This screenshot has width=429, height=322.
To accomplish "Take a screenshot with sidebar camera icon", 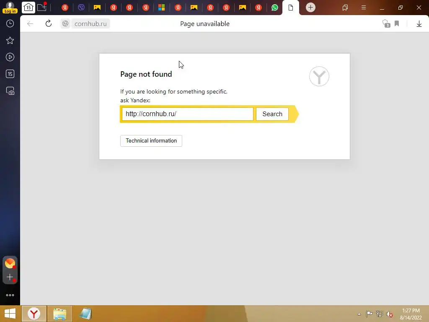I will pos(10,91).
